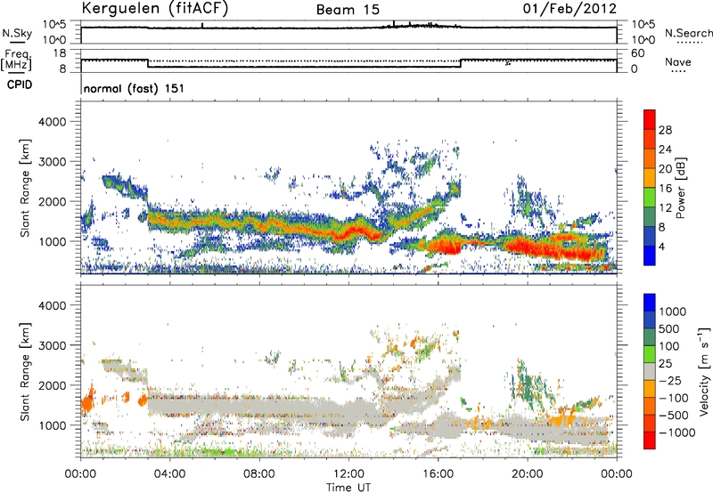
Task: Click the '3000' tick on the velocity panel
Action: tap(53, 345)
